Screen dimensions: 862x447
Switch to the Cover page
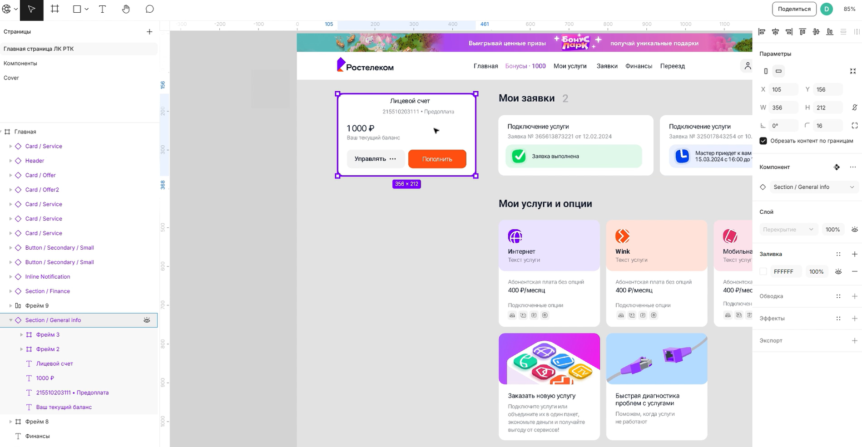point(11,78)
